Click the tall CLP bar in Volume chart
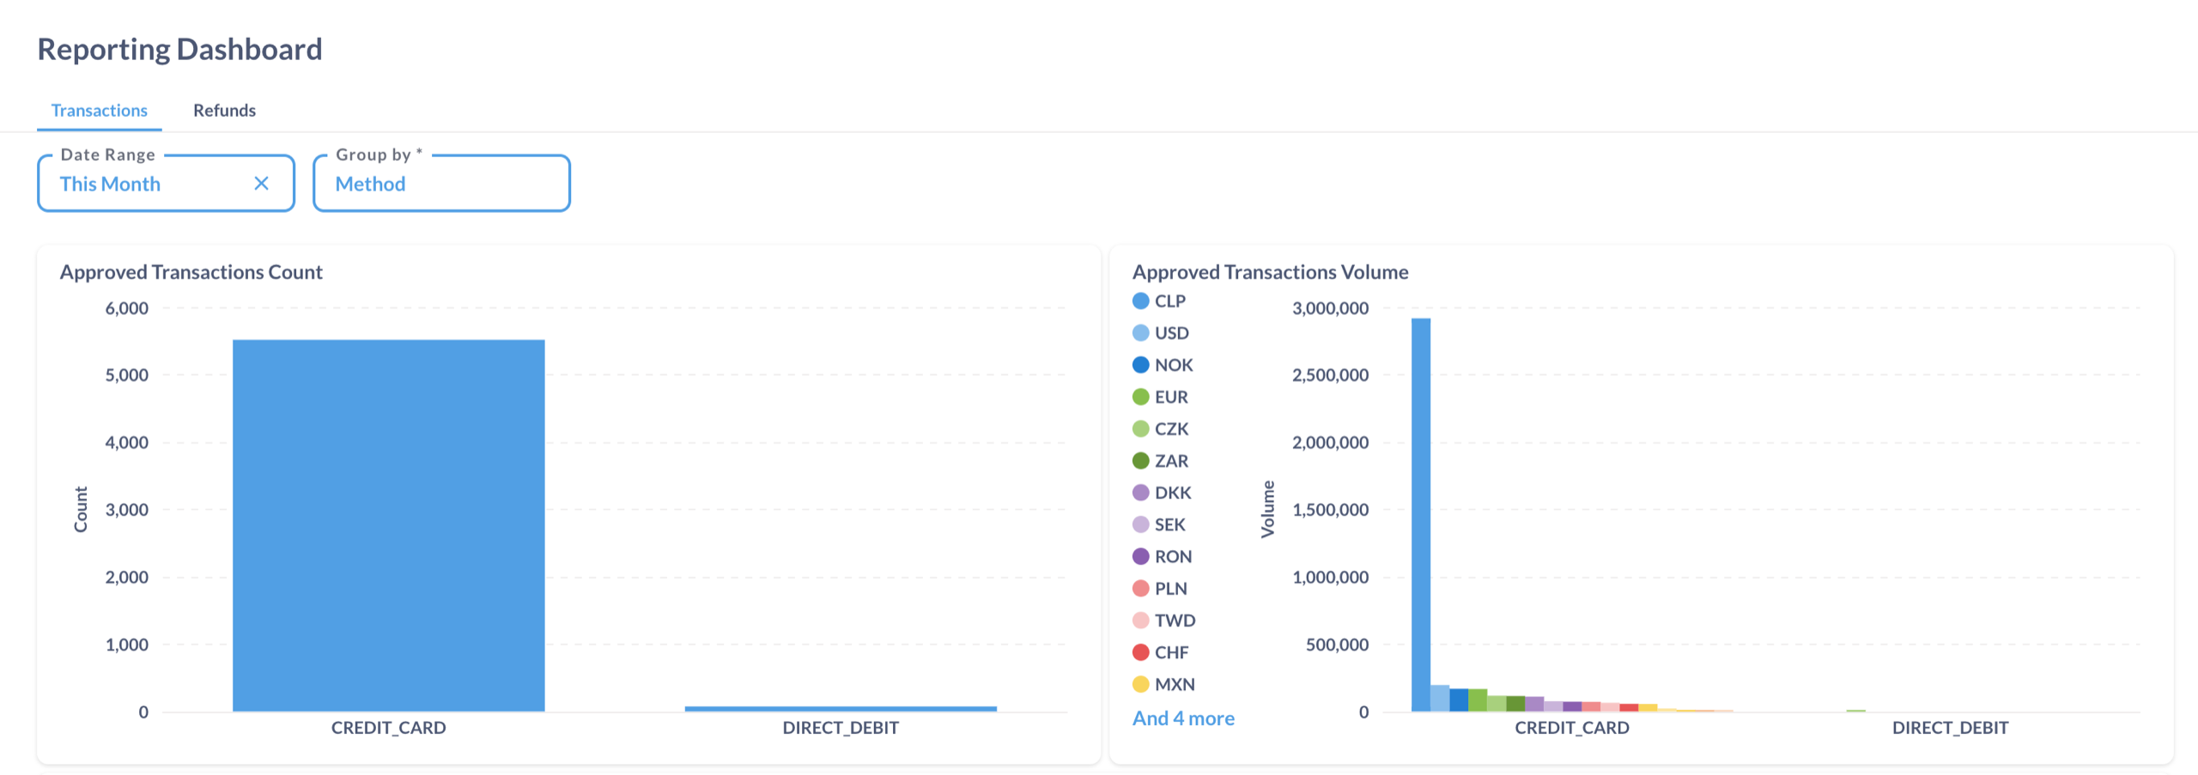The height and width of the screenshot is (775, 2198). click(1420, 515)
